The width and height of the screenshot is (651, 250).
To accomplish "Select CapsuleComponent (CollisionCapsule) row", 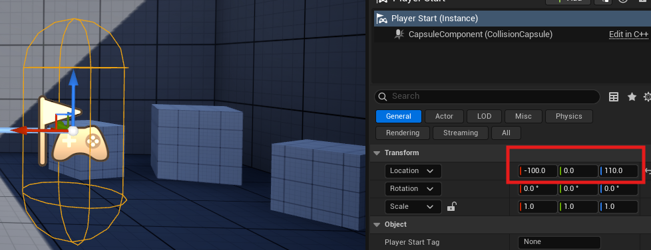I will (513, 34).
